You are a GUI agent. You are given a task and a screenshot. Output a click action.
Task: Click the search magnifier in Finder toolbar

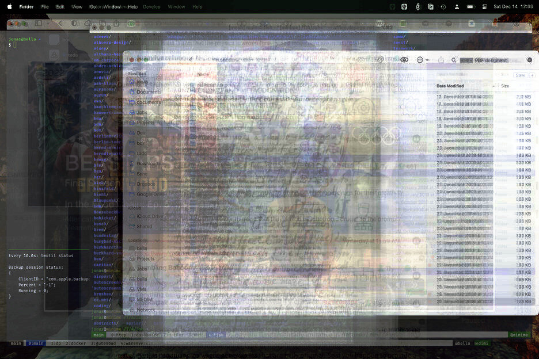[x=454, y=60]
